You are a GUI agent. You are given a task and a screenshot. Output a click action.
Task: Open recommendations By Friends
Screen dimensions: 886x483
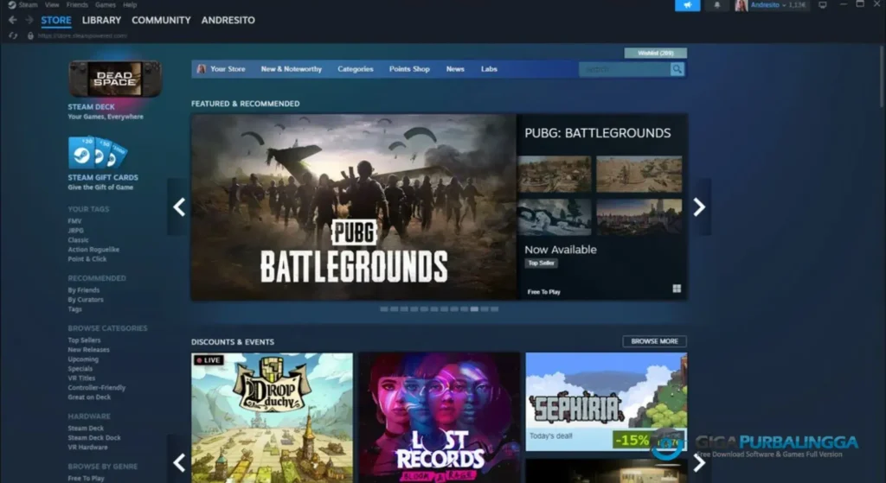tap(84, 290)
